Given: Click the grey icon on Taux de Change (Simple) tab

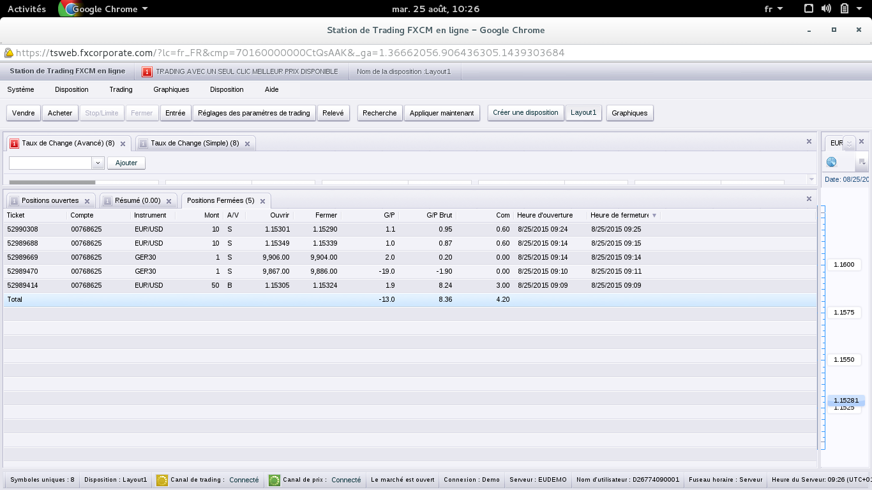Looking at the screenshot, I should coord(143,144).
